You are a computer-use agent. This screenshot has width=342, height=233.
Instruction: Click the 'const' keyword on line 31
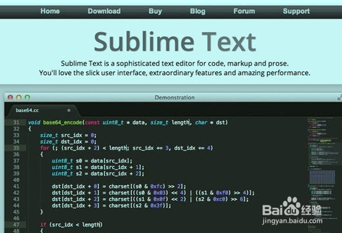click(92, 122)
